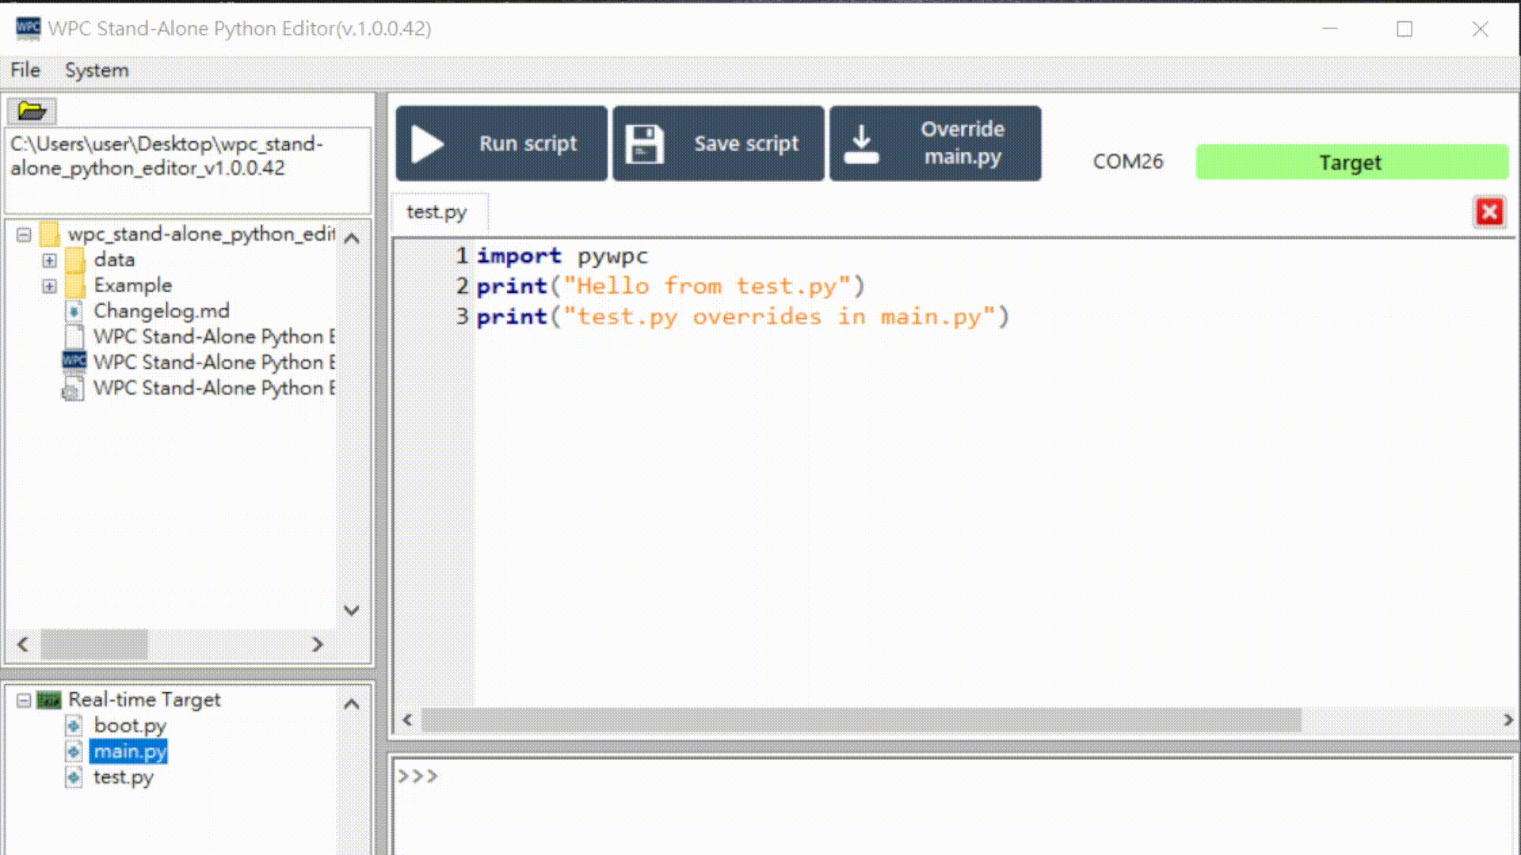The height and width of the screenshot is (855, 1521).
Task: Click the open folder icon
Action: (x=32, y=111)
